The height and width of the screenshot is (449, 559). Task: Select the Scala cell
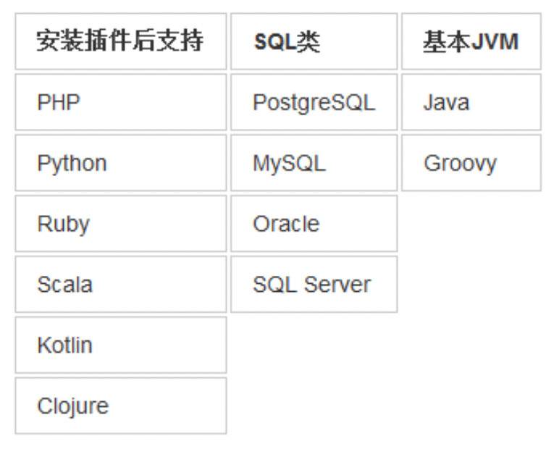click(x=120, y=284)
